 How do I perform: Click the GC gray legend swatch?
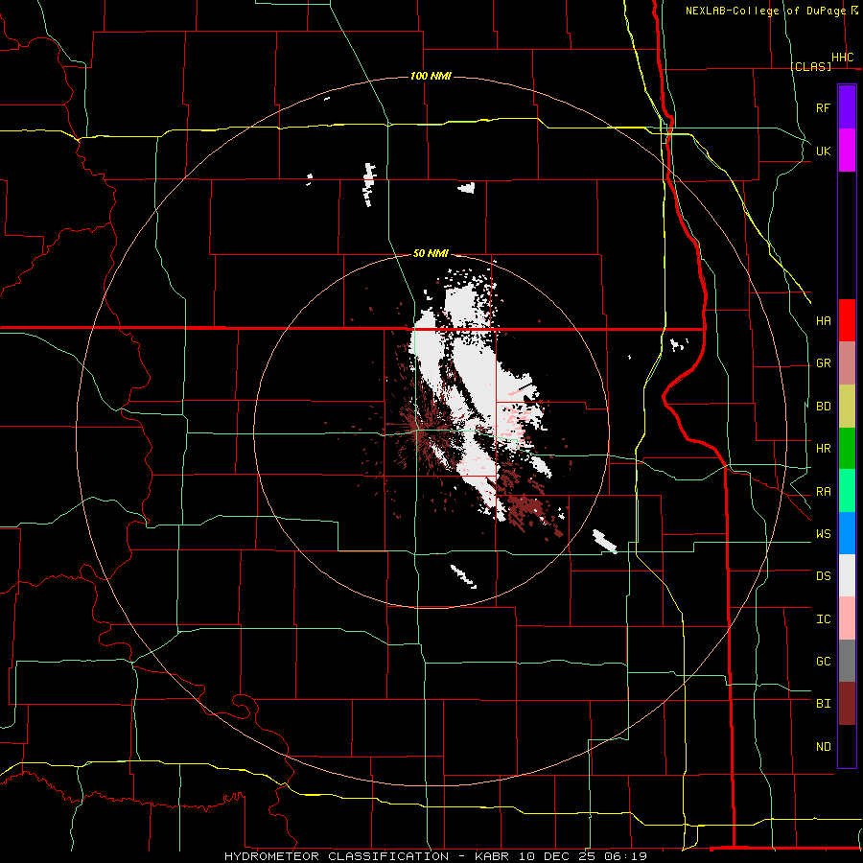(x=847, y=661)
